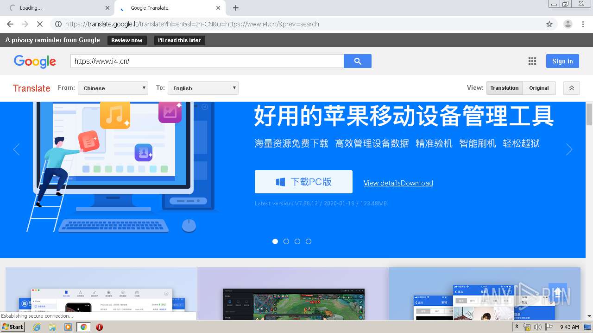Collapse the translate toolbar with chevrons
The width and height of the screenshot is (593, 333).
[572, 88]
